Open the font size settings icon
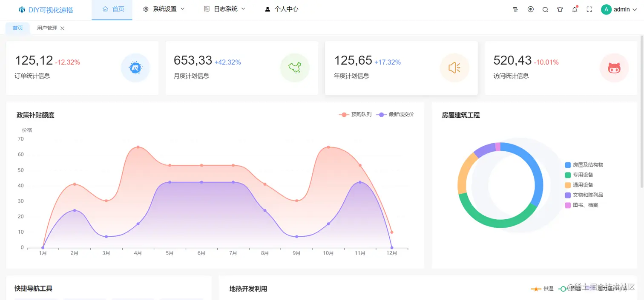The width and height of the screenshot is (644, 300). pos(515,9)
